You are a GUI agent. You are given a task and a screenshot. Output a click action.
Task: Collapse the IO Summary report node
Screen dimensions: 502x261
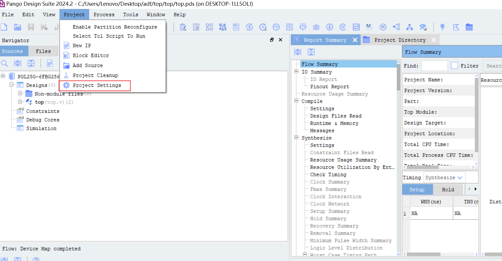pyautogui.click(x=296, y=72)
